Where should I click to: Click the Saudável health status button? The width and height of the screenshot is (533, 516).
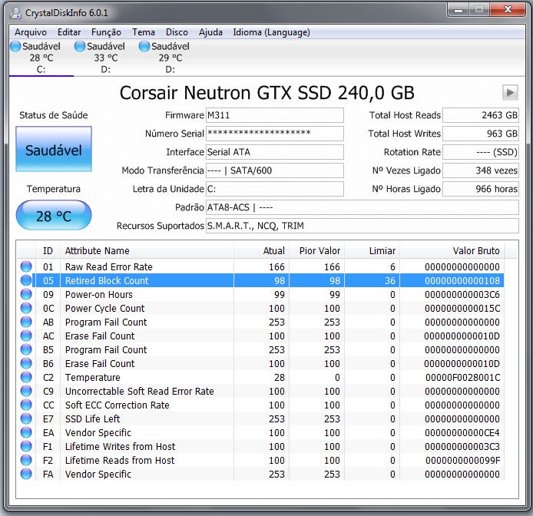click(x=54, y=149)
